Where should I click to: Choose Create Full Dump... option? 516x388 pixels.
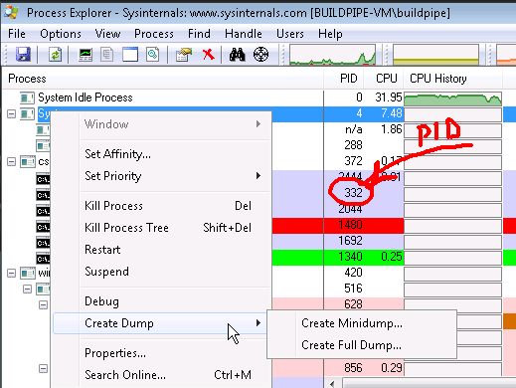(x=362, y=345)
